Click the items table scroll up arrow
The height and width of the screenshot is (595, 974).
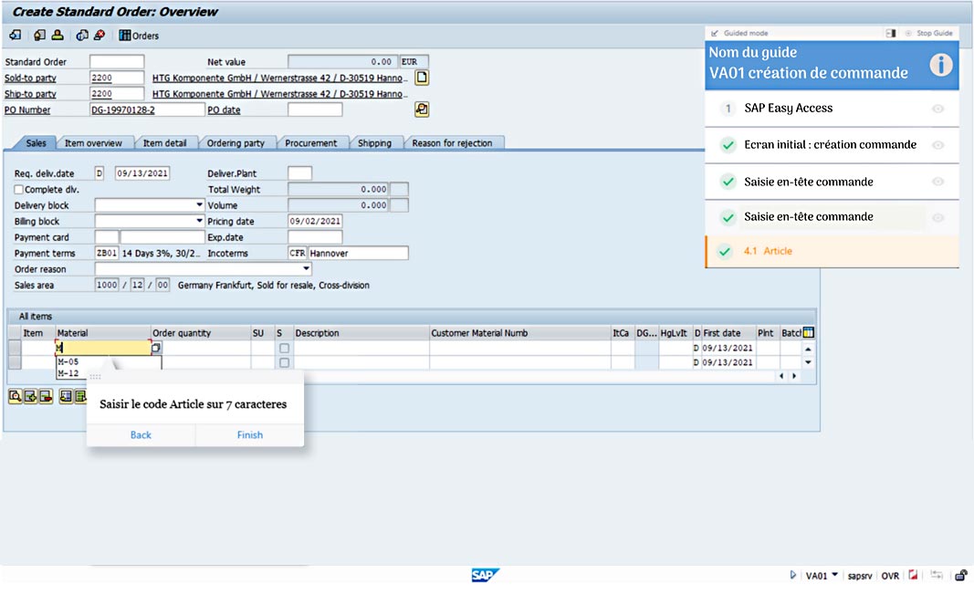click(808, 349)
